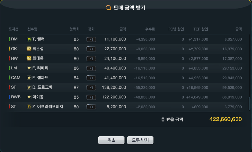Click the 11 season badge by Z. 이브라히모비치
Viewport: 252px width, 152px height.
(x=29, y=107)
